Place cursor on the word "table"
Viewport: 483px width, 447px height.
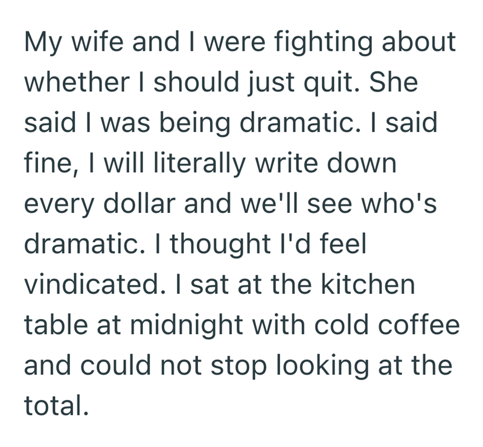[56, 325]
